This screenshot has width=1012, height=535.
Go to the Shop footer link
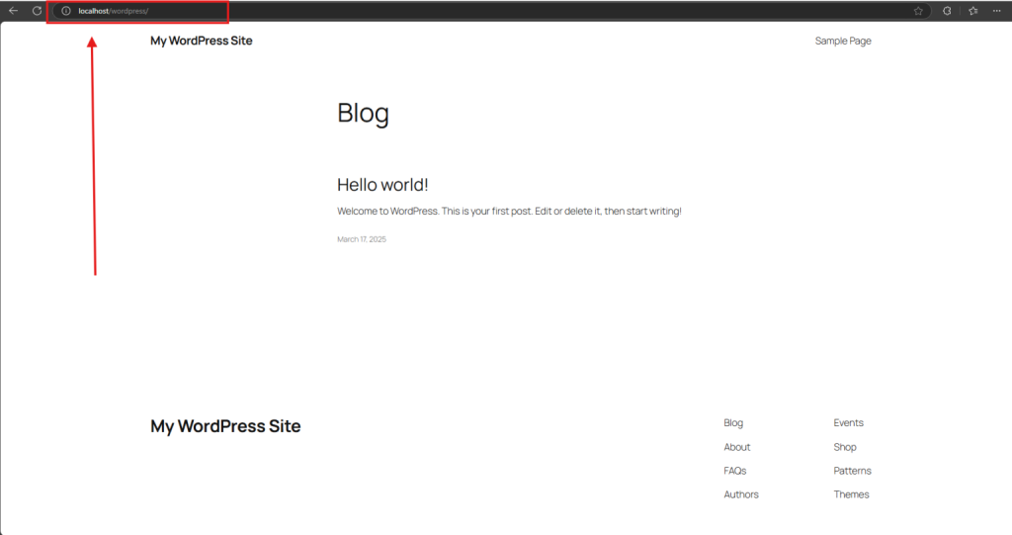844,447
